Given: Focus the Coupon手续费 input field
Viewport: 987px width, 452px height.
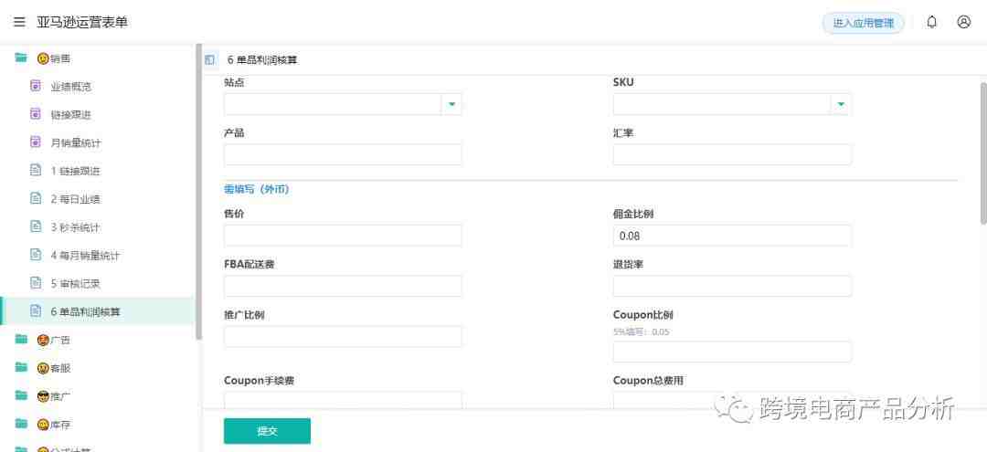Looking at the screenshot, I should 343,400.
